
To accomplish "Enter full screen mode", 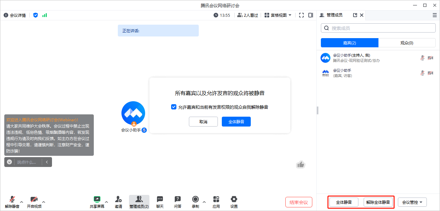I will (301, 15).
